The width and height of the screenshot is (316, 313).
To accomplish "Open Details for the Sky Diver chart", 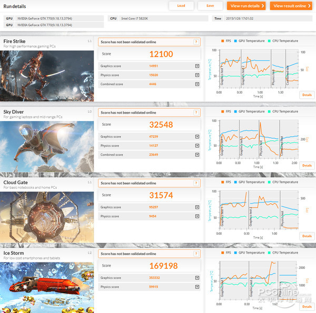I will coord(307,166).
